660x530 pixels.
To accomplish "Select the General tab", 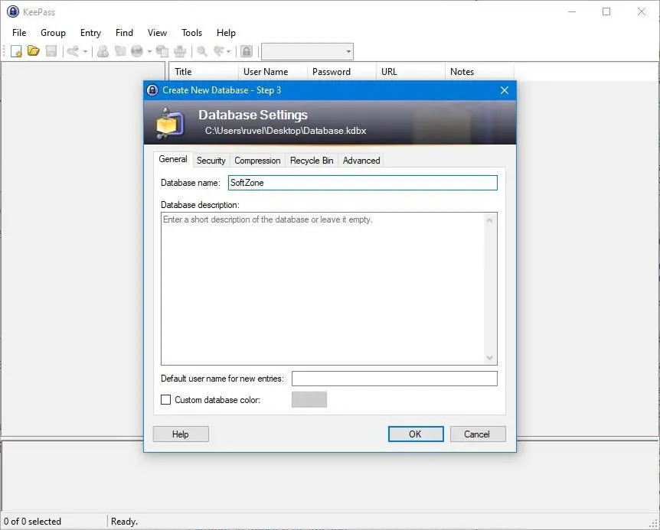I will click(x=173, y=159).
